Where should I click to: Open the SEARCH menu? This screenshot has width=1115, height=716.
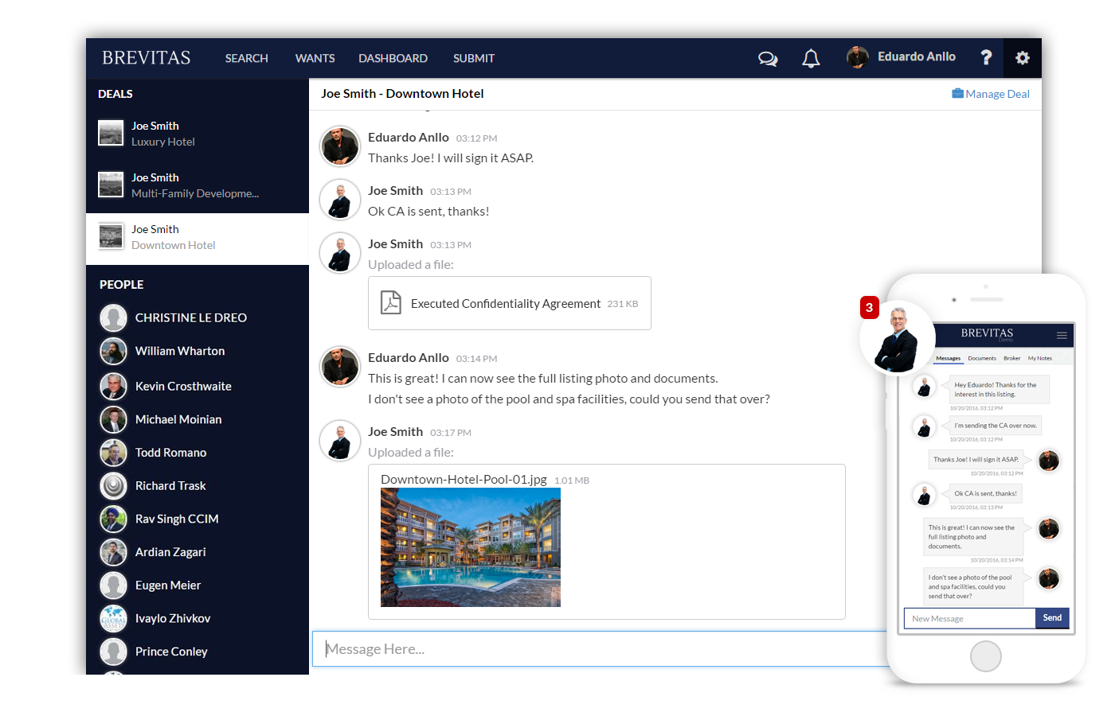point(247,58)
